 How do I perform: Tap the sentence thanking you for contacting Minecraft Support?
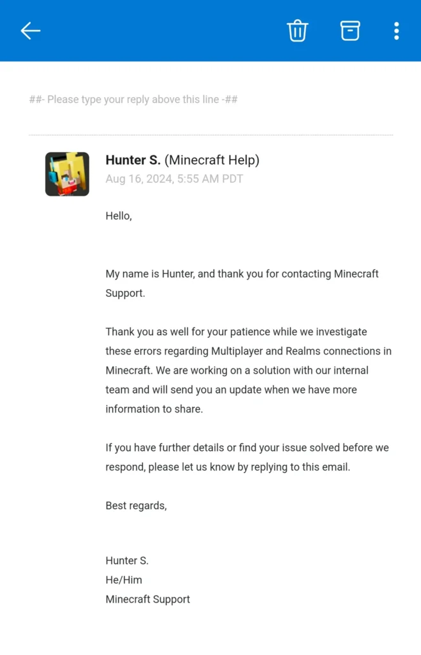pos(243,283)
